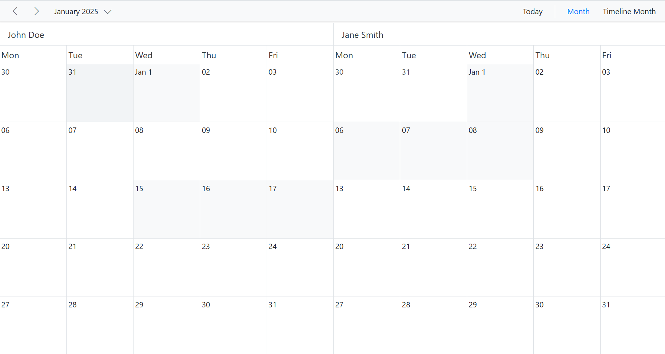Click Wed column header under John Doe

pyautogui.click(x=167, y=55)
